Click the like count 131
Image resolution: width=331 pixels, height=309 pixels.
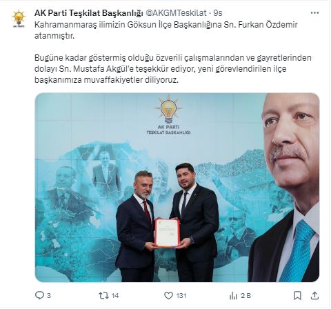click(x=181, y=295)
